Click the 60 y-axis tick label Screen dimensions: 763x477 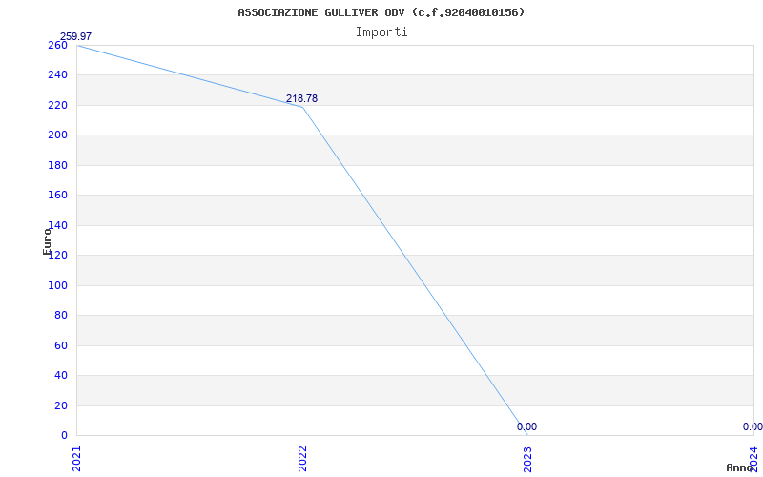[x=61, y=345]
